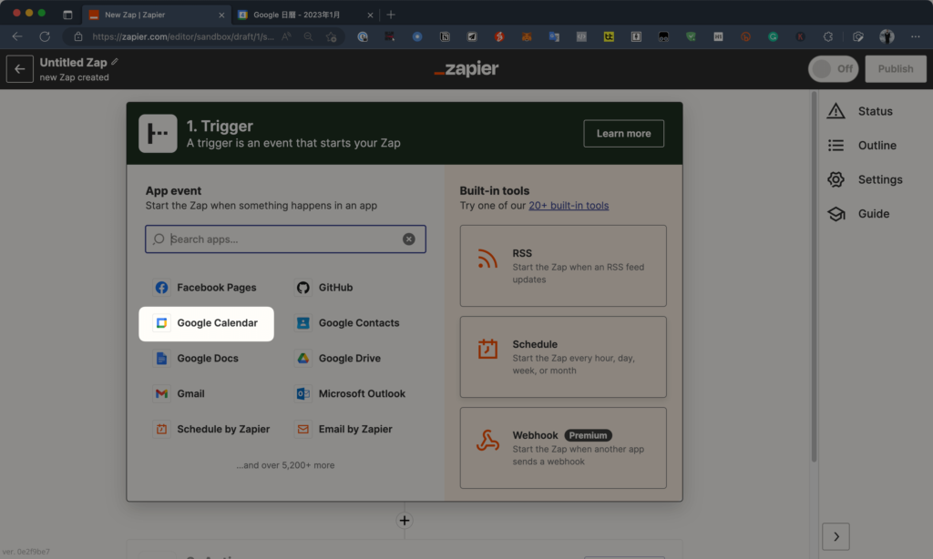
Task: Select Microsoft Outlook app
Action: point(351,393)
